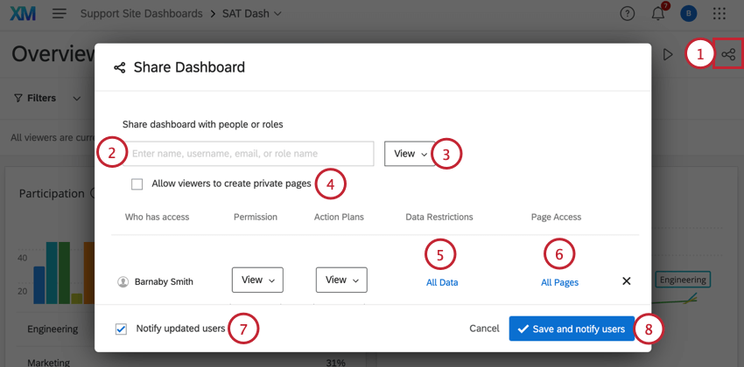
Task: Uncheck Notify updated users checkbox
Action: click(x=121, y=329)
